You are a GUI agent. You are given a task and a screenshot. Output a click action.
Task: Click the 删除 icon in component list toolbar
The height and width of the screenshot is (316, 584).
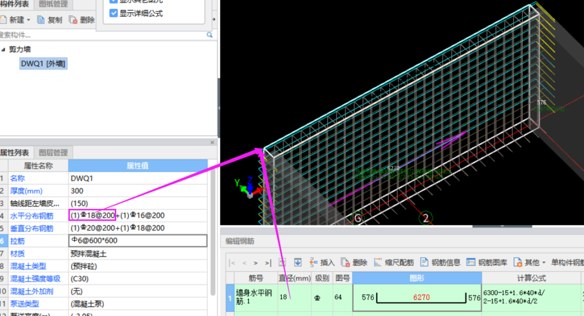tap(73, 20)
